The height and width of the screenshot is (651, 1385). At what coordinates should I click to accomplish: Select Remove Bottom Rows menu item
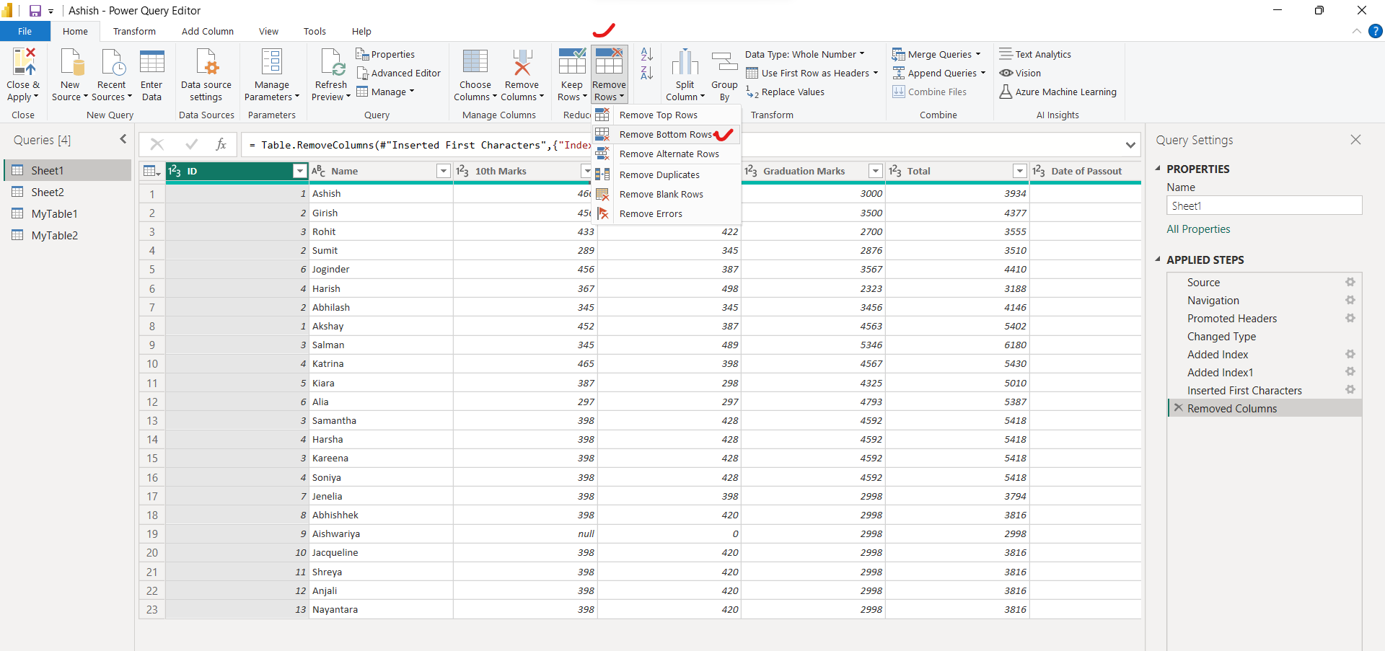(665, 135)
